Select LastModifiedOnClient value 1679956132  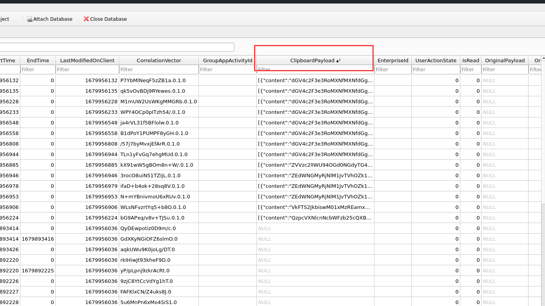[87, 80]
